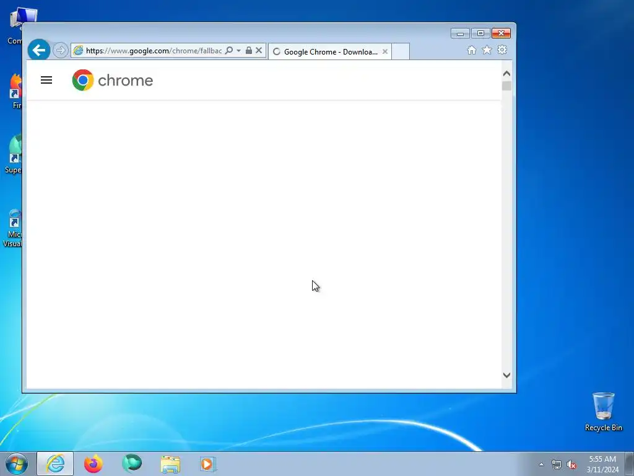Screen dimensions: 634x476
Task: Open Windows Media Player from taskbar
Action: point(208,464)
